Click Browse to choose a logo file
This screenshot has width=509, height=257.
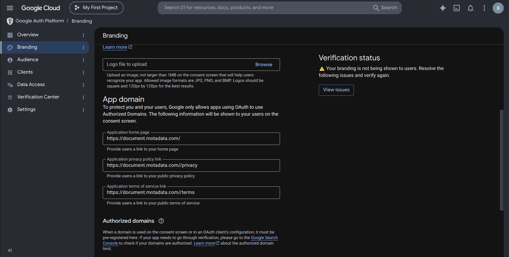click(264, 64)
